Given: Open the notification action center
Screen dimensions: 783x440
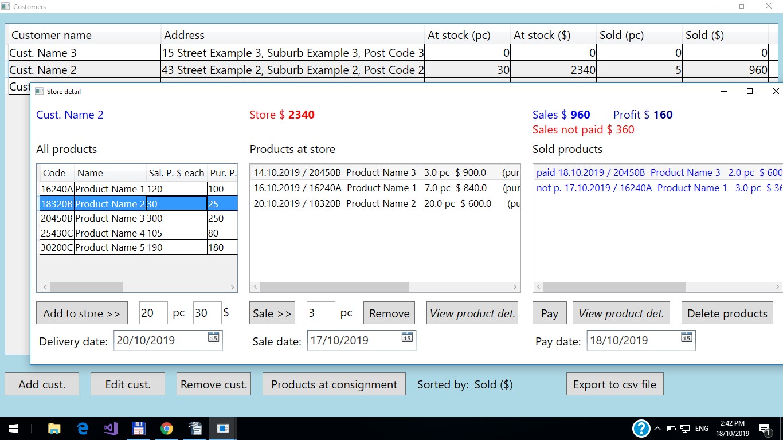Looking at the screenshot, I should [x=765, y=429].
